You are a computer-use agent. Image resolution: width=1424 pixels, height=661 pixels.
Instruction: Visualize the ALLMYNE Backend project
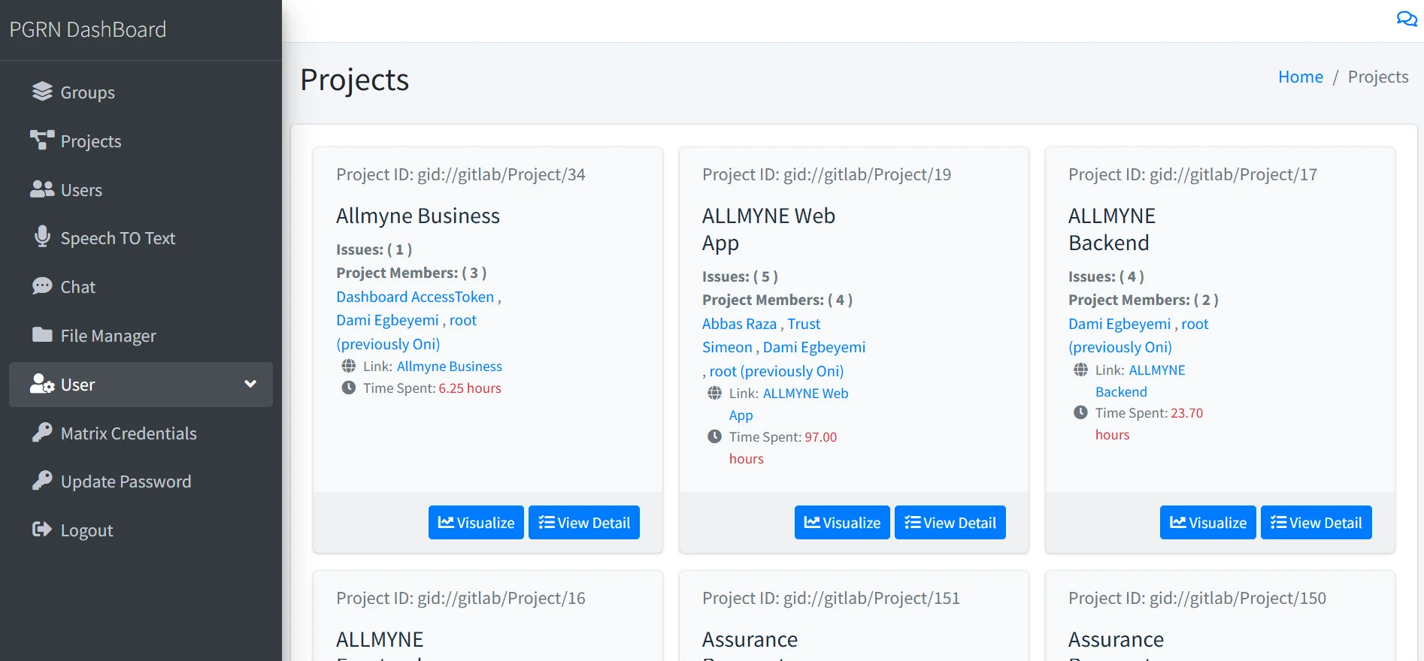(x=1207, y=523)
